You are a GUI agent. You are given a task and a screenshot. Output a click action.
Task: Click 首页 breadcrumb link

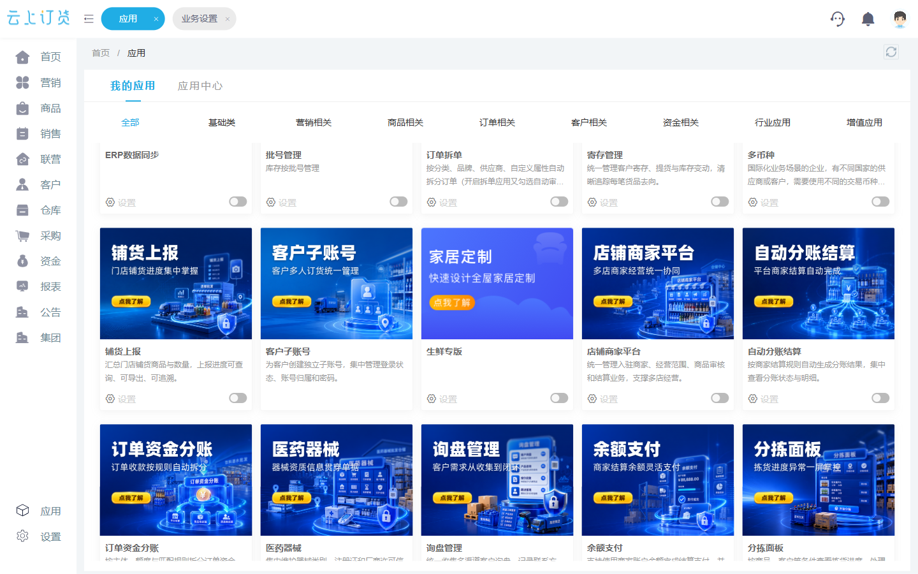(x=101, y=53)
